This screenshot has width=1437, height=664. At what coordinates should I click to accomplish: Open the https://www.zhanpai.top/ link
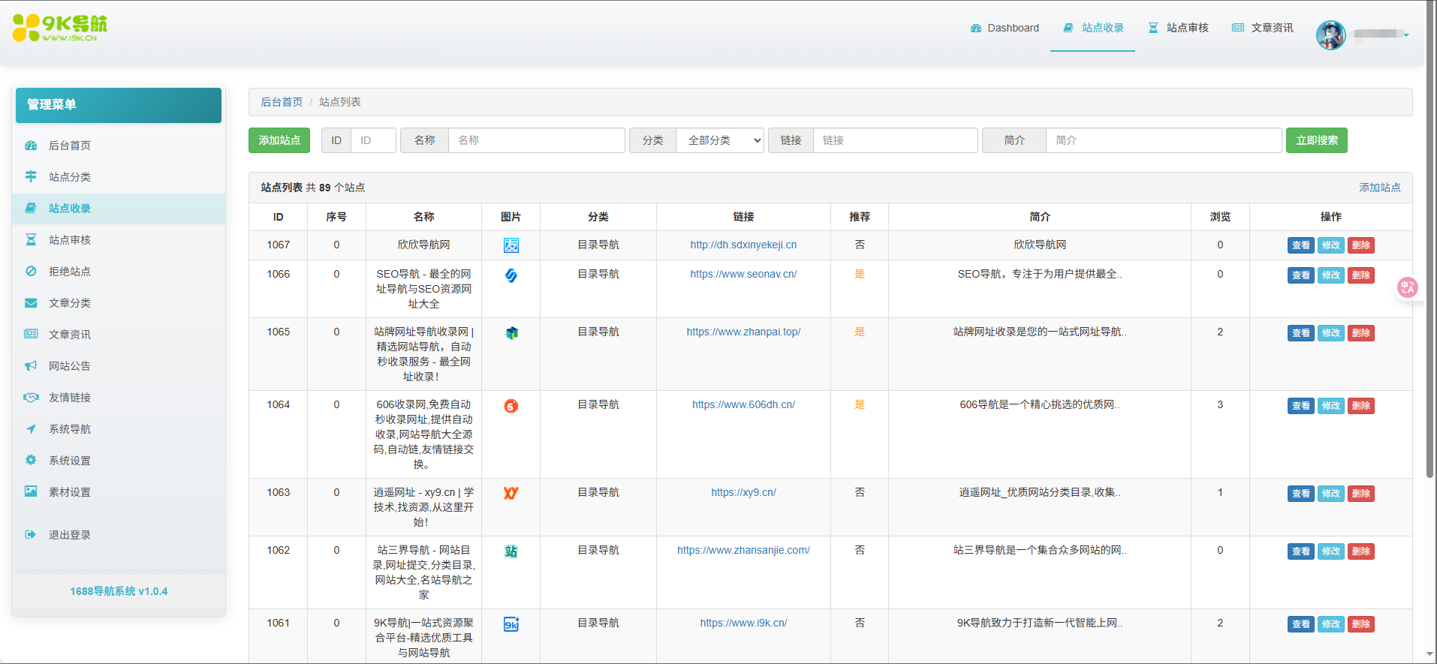[x=743, y=332]
